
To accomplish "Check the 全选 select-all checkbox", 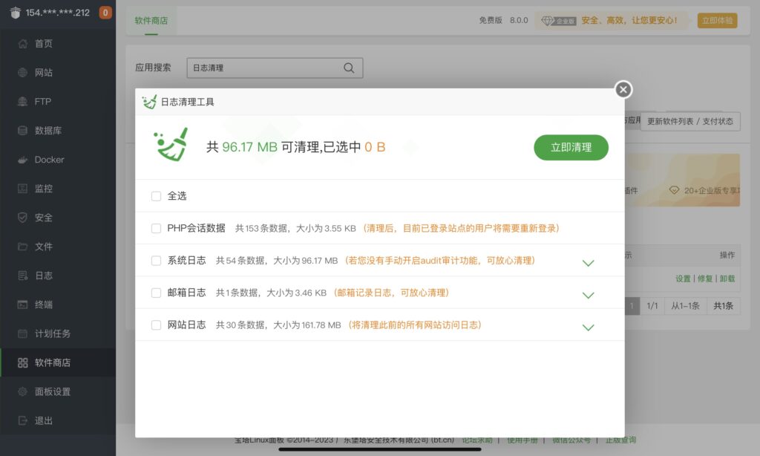I will 156,196.
